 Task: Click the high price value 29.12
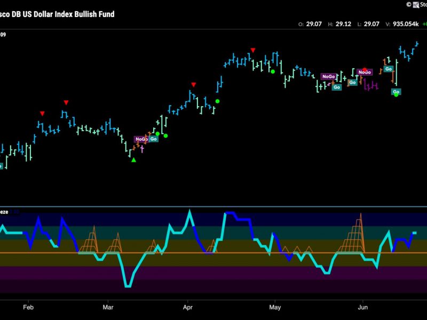[343, 24]
